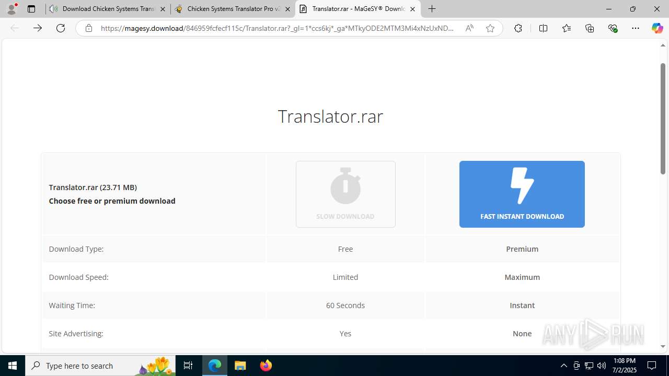Select the Translator.rar page heading
Screen dimensions: 669x376
330,116
